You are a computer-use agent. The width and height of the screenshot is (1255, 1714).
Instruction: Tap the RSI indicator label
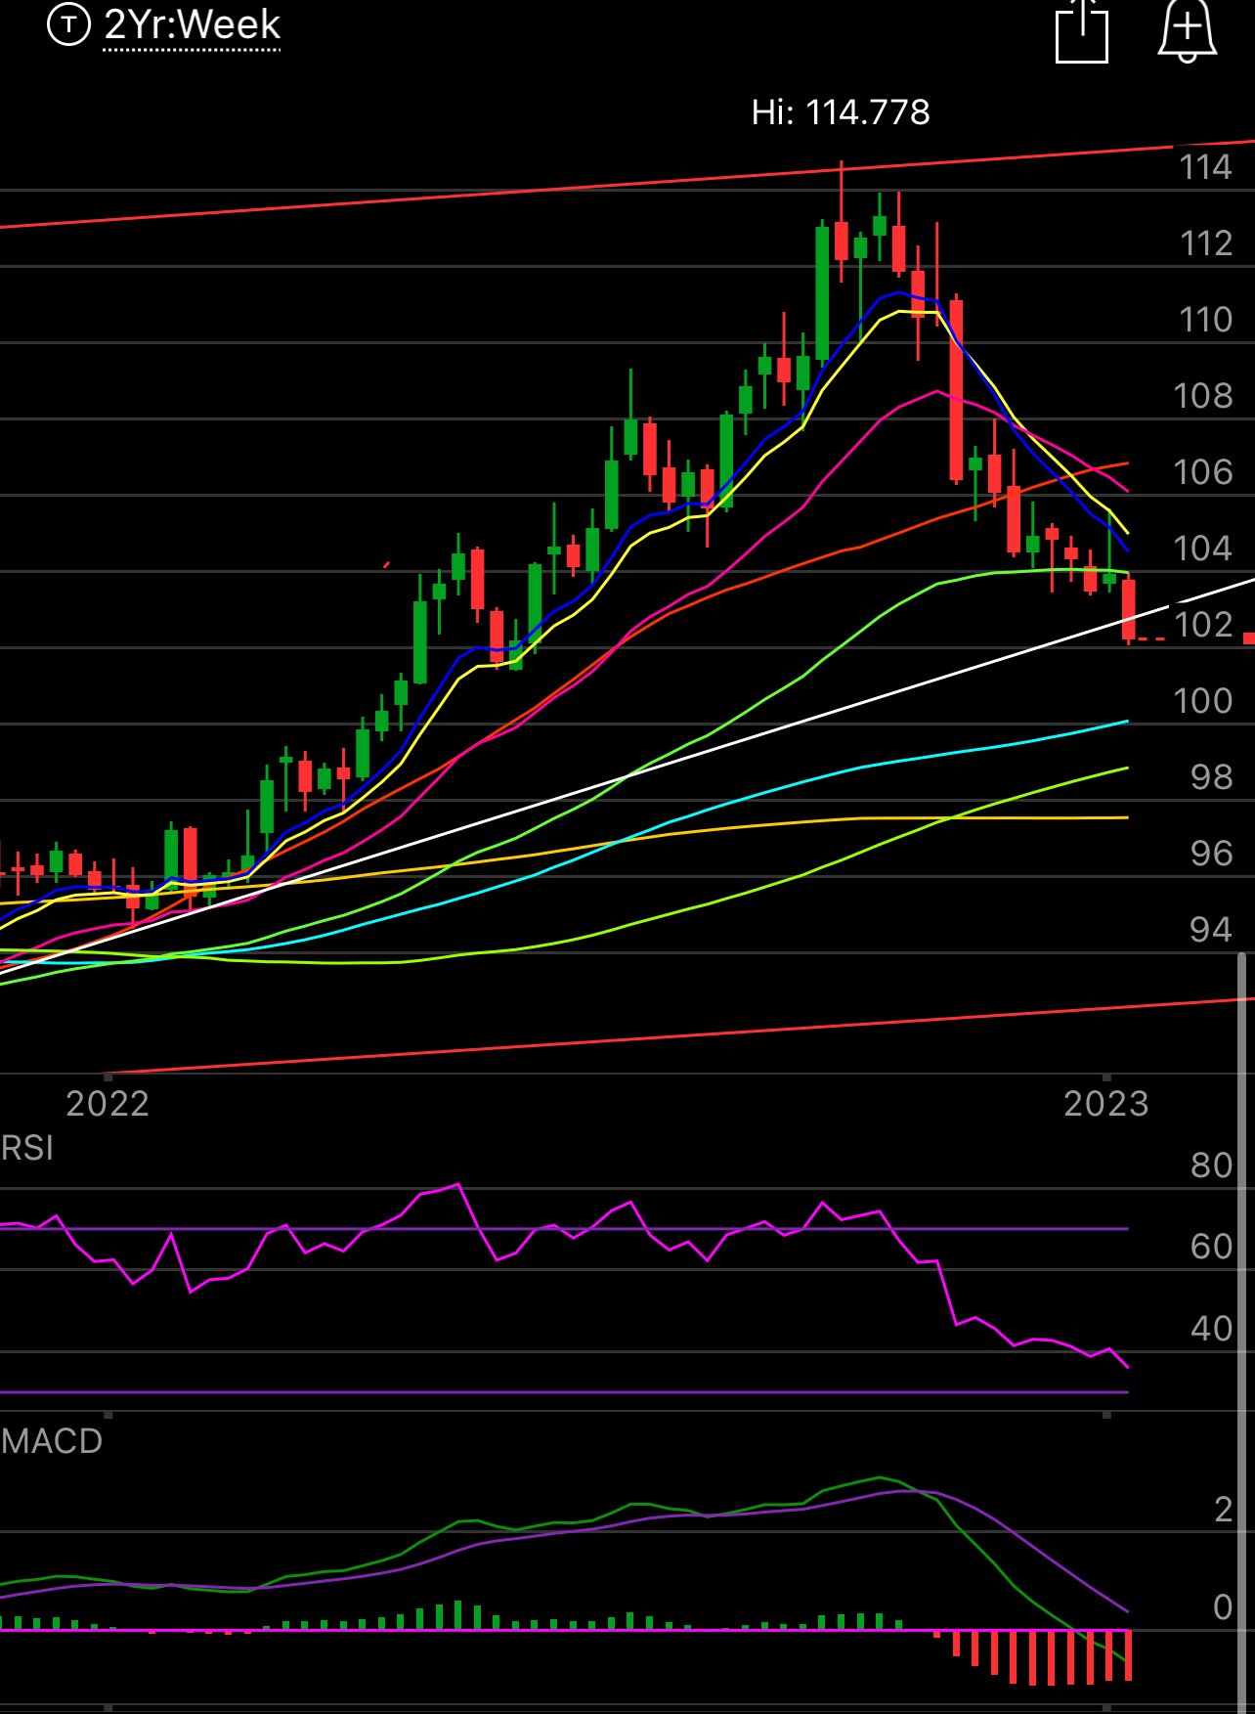coord(27,1148)
